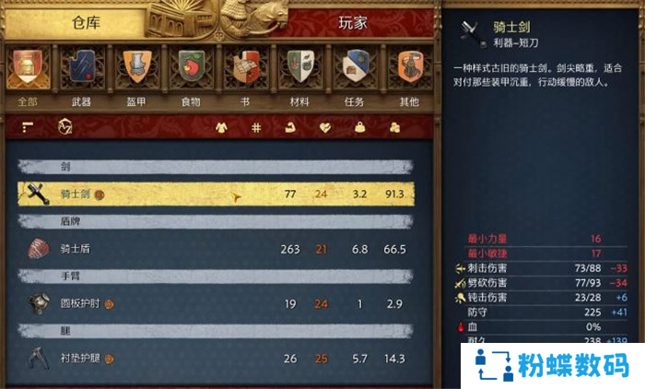Toggle the list sort order icon

pyautogui.click(x=28, y=127)
